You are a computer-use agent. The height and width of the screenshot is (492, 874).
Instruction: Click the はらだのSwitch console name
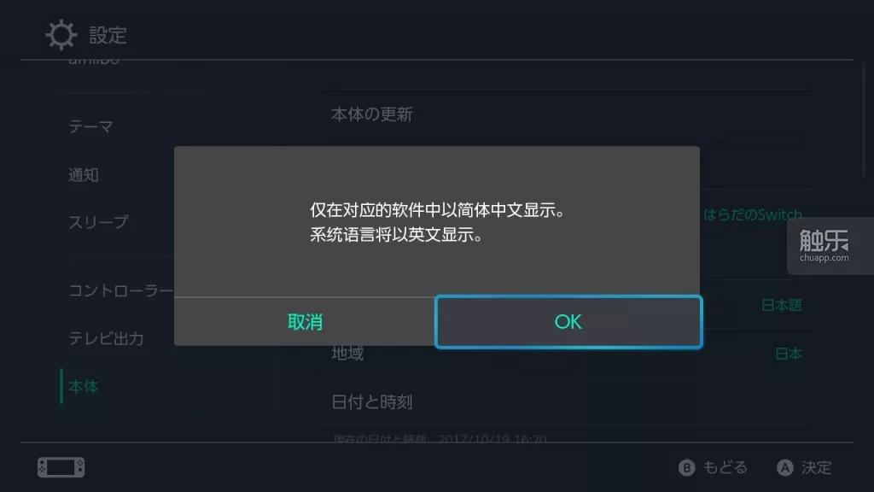tap(753, 214)
